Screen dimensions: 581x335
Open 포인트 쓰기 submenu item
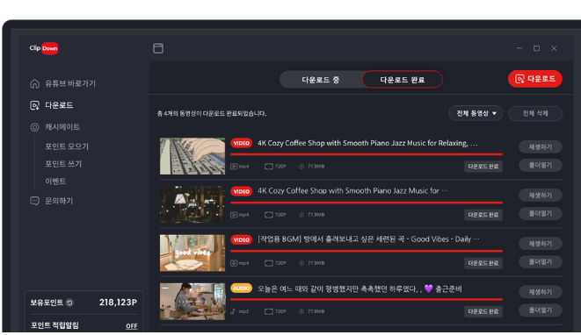[63, 164]
